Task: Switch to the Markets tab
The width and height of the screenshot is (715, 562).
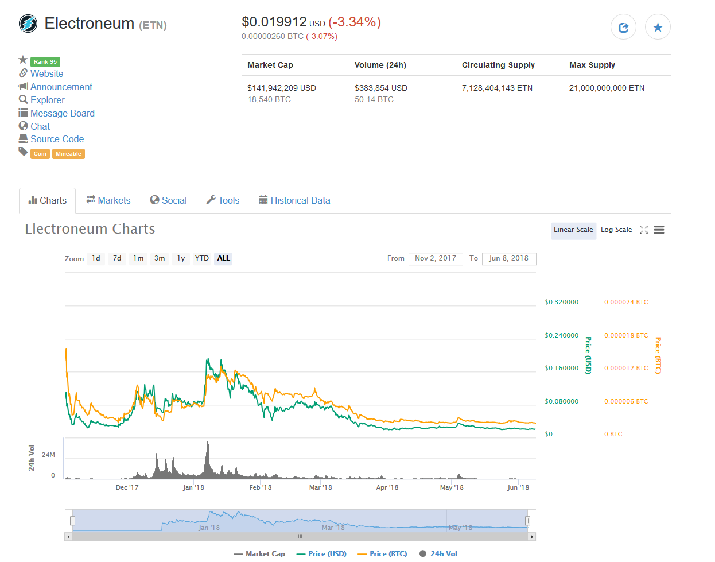Action: point(108,200)
